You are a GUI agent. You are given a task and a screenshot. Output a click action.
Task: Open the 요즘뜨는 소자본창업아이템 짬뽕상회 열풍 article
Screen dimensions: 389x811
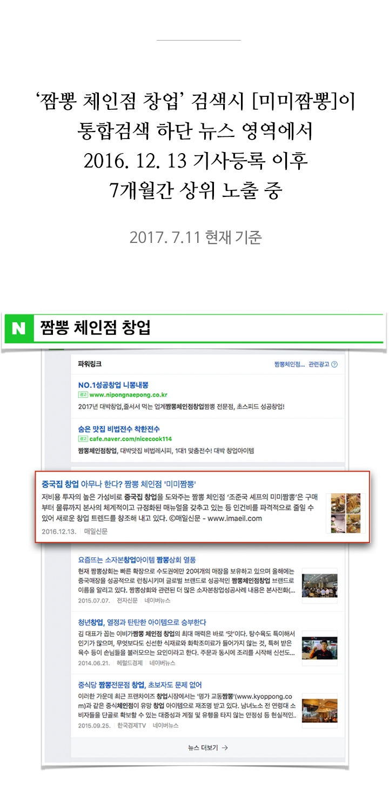tap(137, 559)
